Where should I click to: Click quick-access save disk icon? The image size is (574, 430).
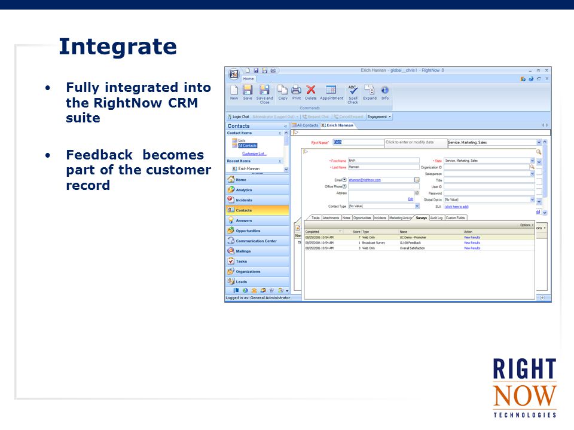[x=256, y=70]
